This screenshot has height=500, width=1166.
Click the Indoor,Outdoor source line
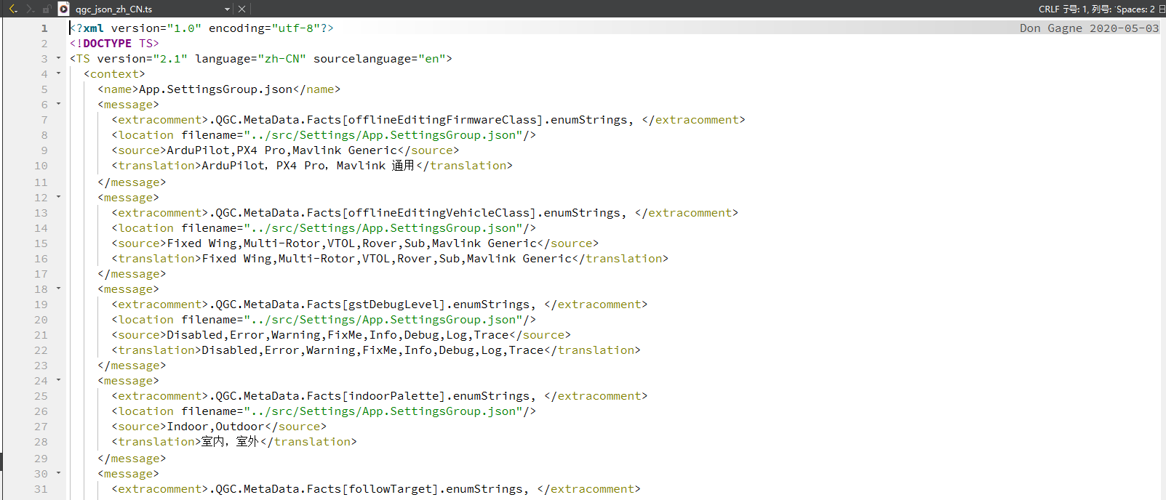click(219, 427)
